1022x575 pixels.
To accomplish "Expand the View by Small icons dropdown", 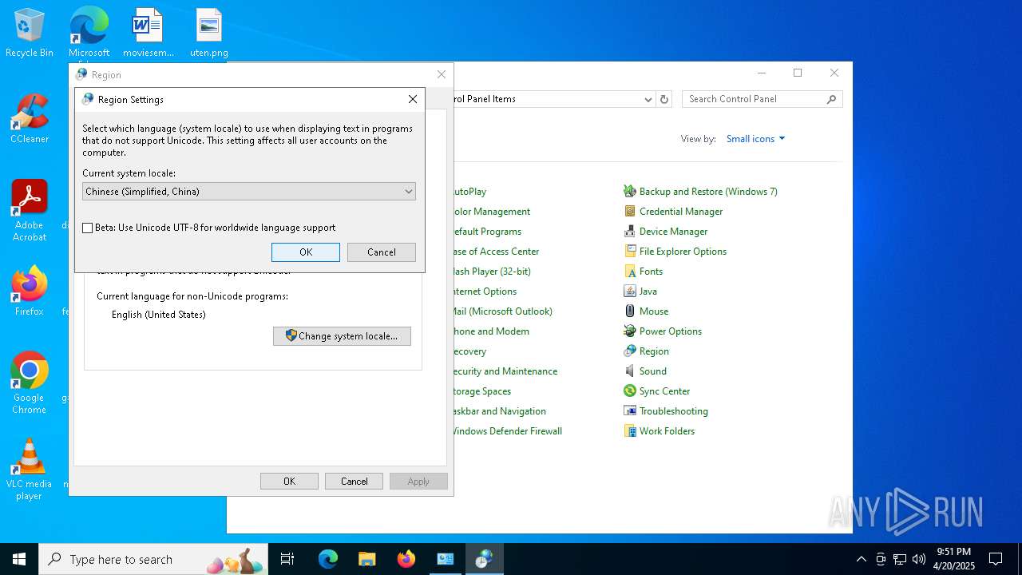I will coord(755,139).
